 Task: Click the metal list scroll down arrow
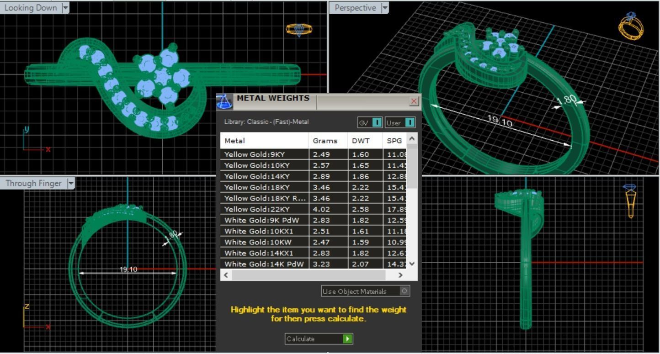pyautogui.click(x=412, y=264)
